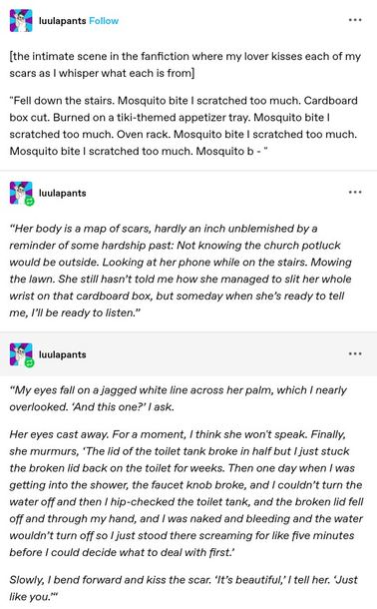Screen dimensions: 377x609
Task: Click the 'Slowly, I bend forward' closing paragraph
Action: point(184,588)
